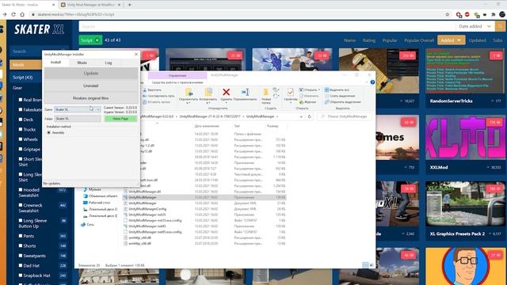Click the Uninstall button in installer
Viewport: 507px width, 285px height.
click(91, 86)
